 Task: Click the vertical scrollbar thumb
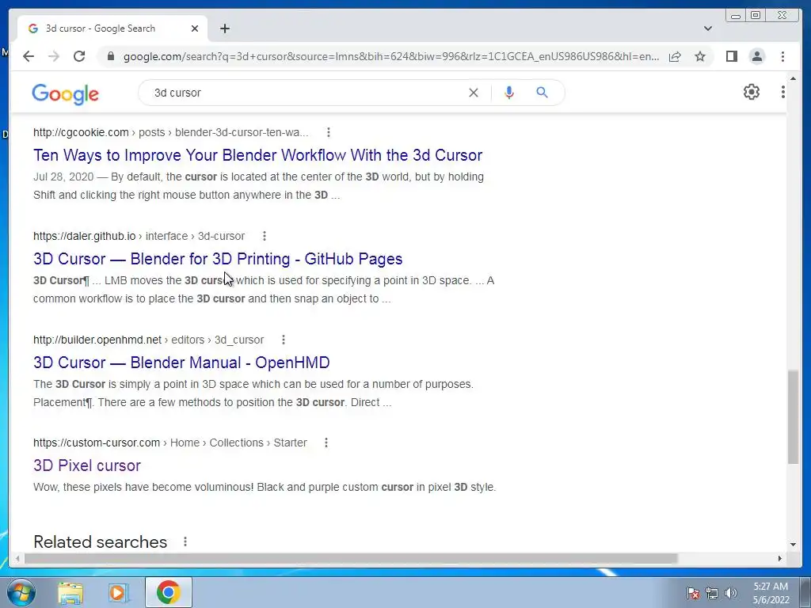(x=793, y=416)
